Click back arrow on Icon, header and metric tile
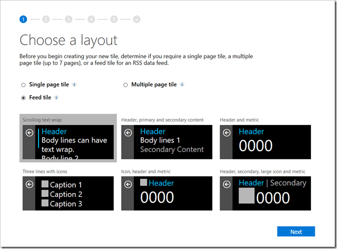The image size is (337, 249). pos(128,185)
